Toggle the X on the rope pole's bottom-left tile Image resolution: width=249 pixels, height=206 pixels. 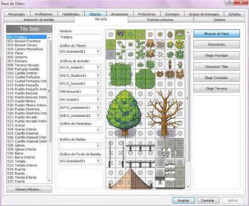coord(111,163)
